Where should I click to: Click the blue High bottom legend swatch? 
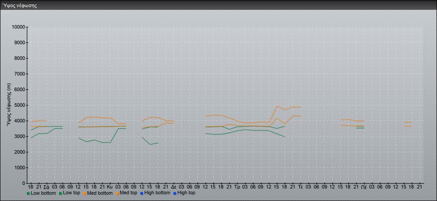142,193
